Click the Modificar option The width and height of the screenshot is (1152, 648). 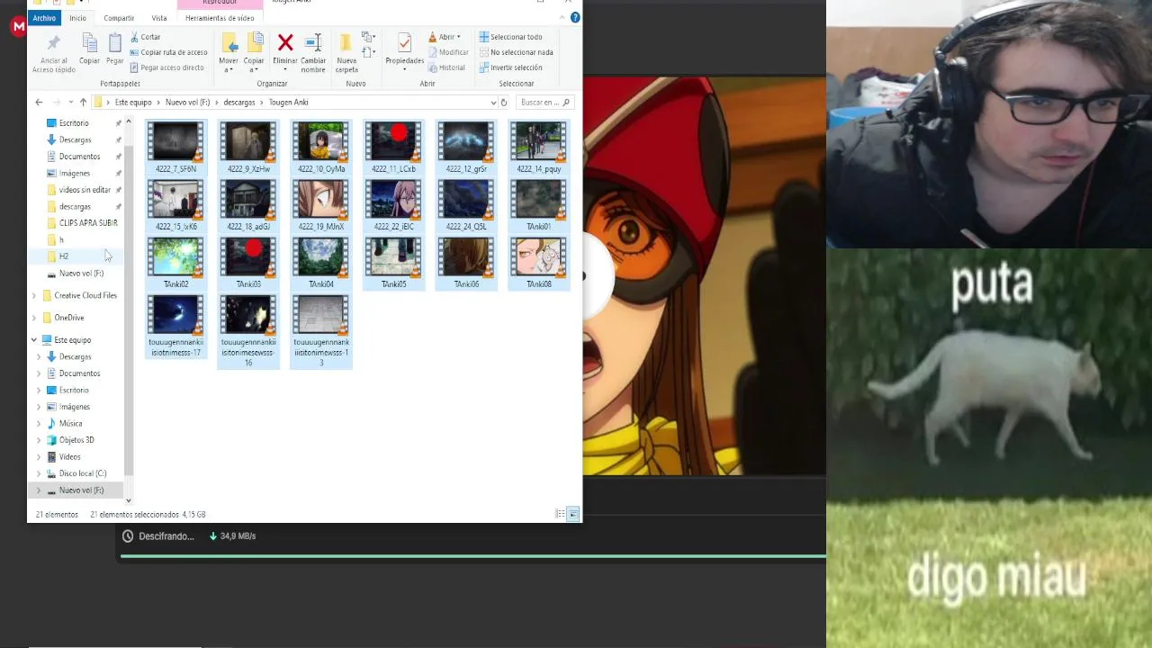click(x=448, y=52)
